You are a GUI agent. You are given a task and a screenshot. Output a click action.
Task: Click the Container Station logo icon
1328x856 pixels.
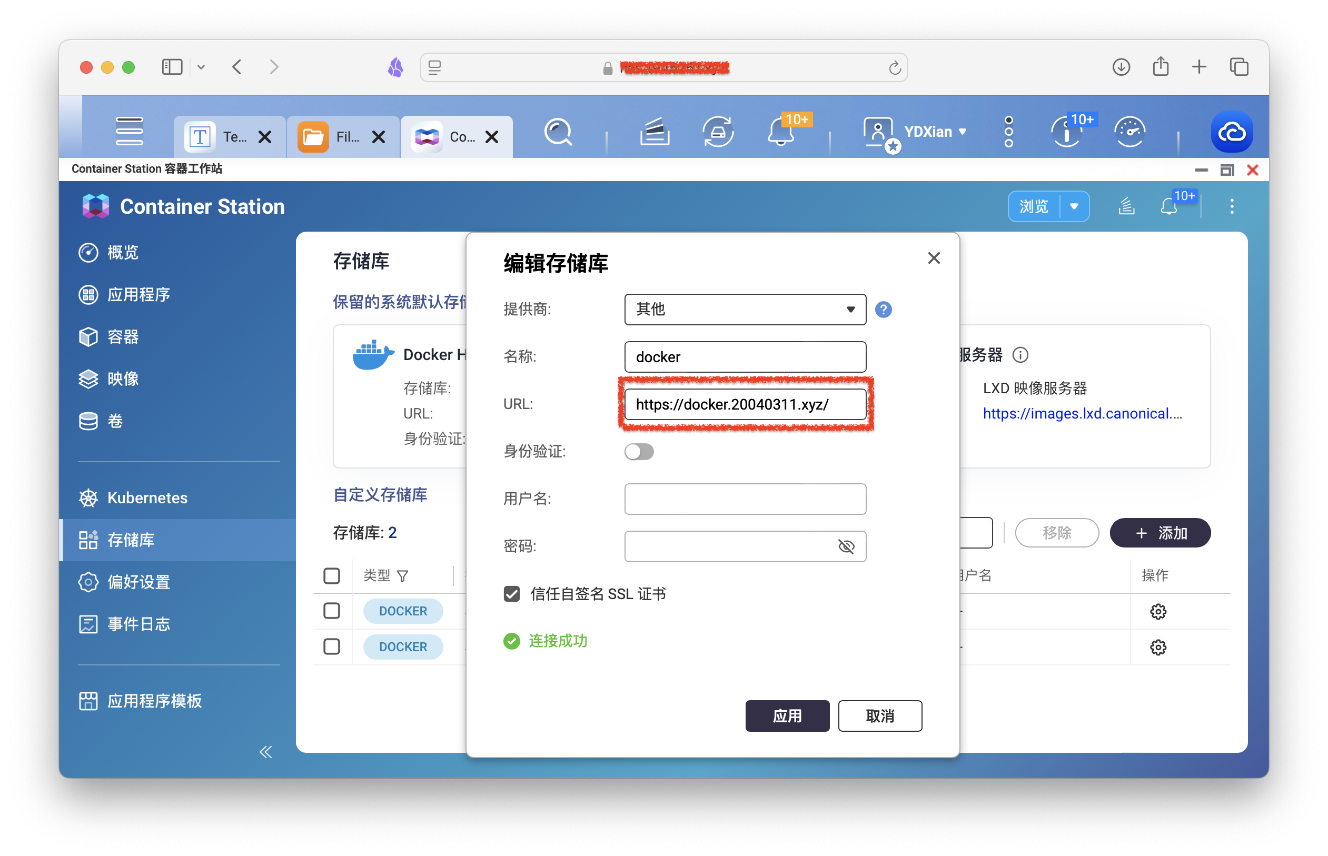point(96,206)
